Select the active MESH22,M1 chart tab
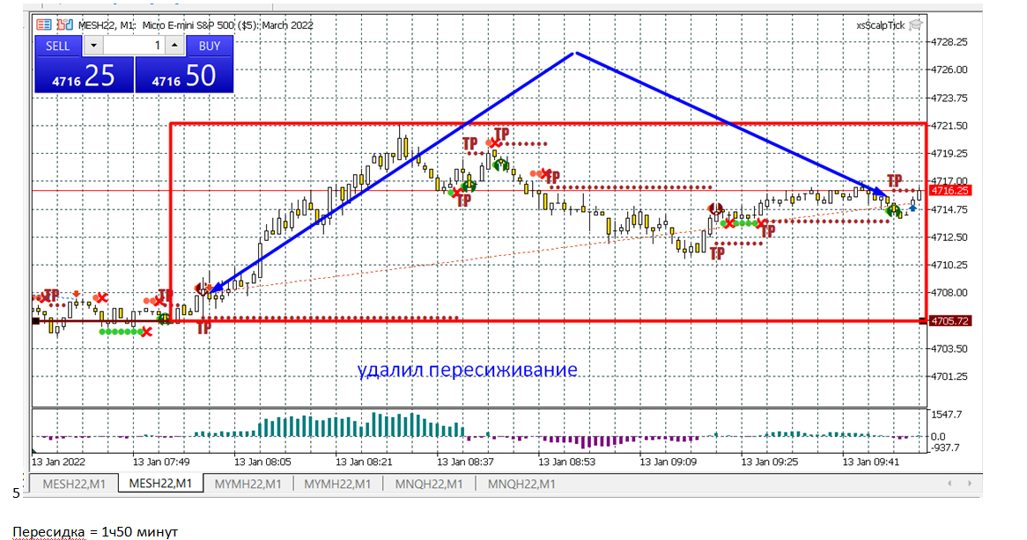The height and width of the screenshot is (540, 1027). click(x=161, y=483)
